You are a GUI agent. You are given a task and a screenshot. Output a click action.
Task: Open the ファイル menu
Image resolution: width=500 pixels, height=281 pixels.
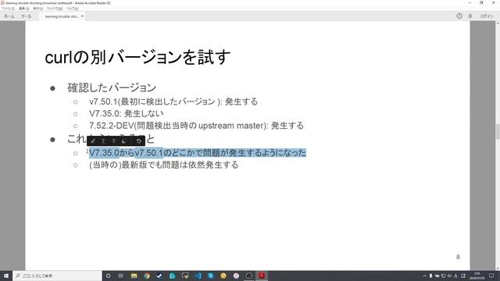[x=8, y=9]
